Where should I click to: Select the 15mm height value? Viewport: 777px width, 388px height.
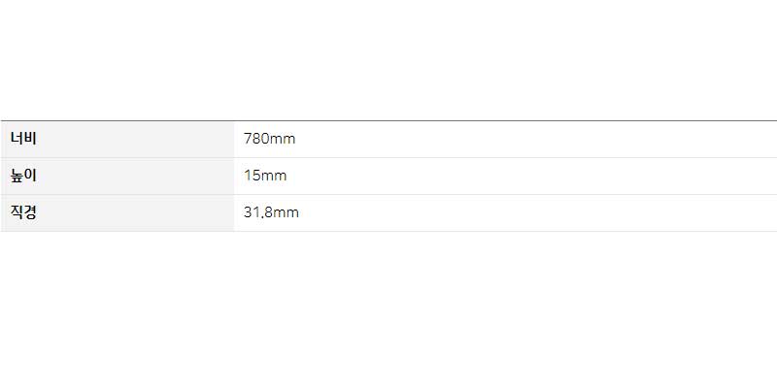[x=265, y=176]
